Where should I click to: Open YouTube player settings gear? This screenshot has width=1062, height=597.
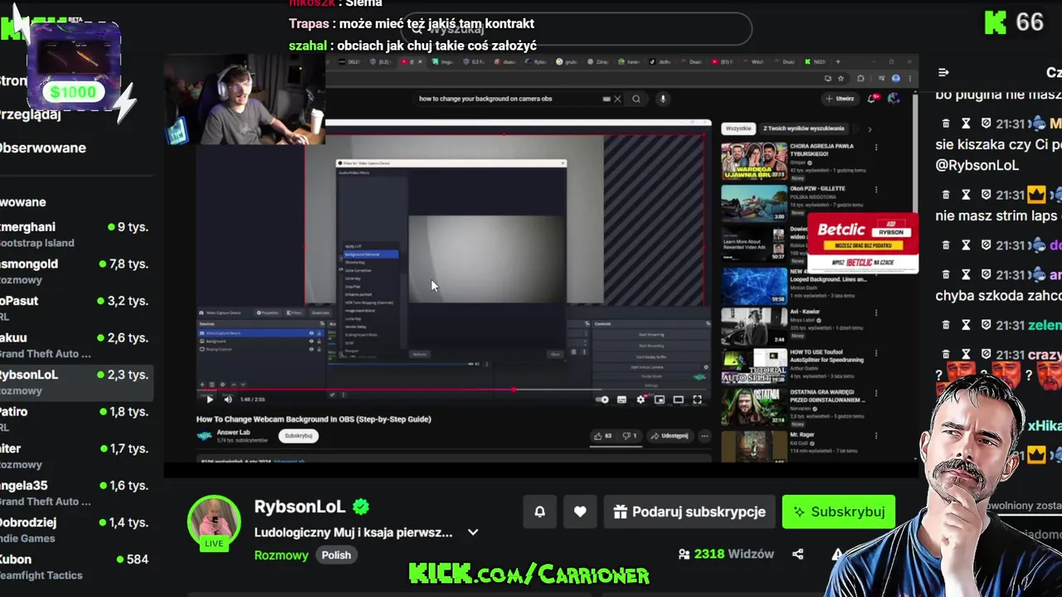[x=641, y=400]
